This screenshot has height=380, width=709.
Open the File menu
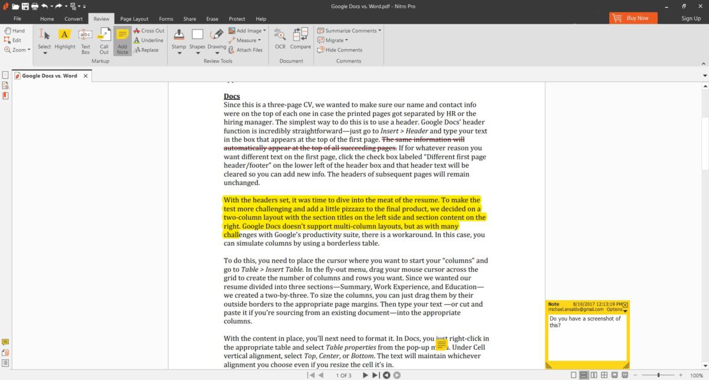(x=17, y=19)
